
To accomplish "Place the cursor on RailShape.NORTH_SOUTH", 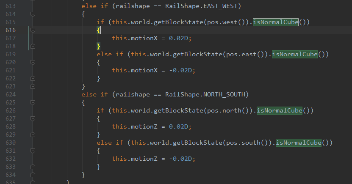I will (205, 94).
